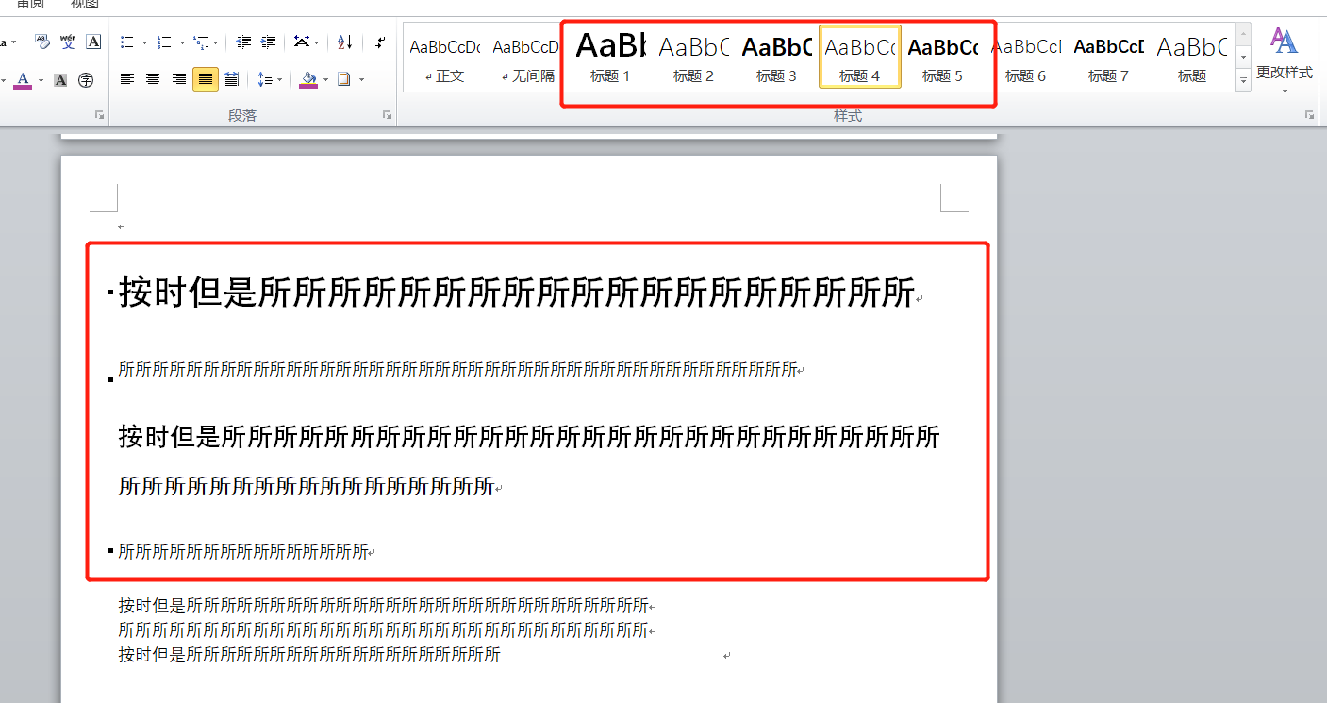
Task: Click the numbered list icon
Action: pos(164,42)
